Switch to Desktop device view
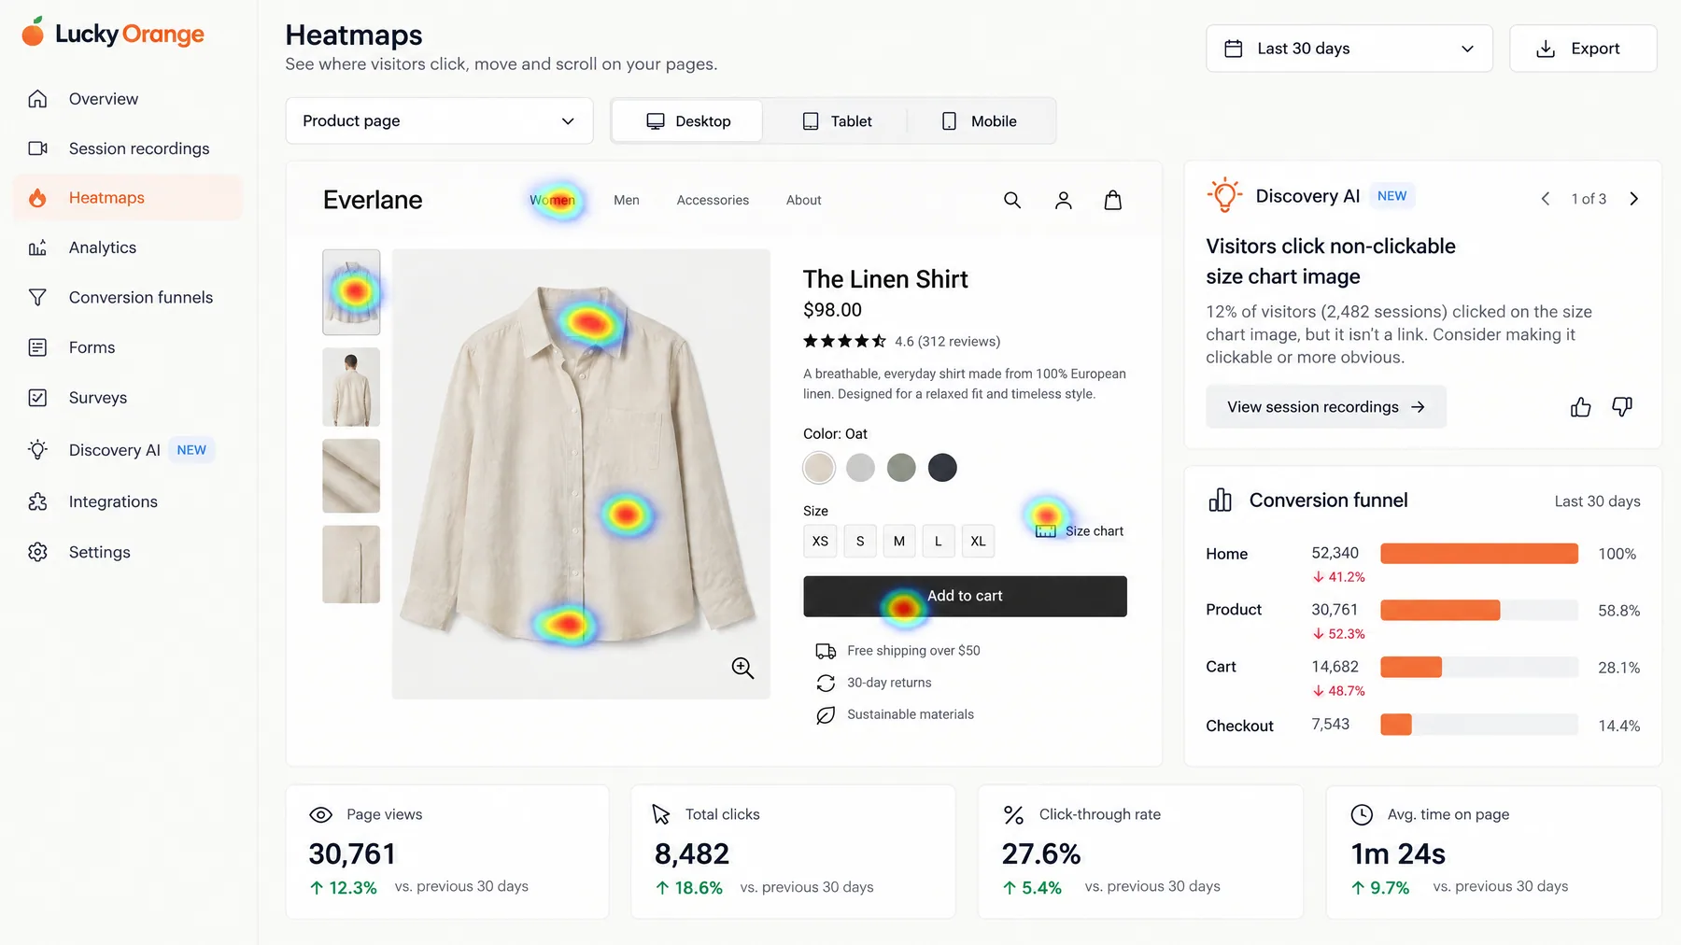This screenshot has height=945, width=1681. (688, 121)
